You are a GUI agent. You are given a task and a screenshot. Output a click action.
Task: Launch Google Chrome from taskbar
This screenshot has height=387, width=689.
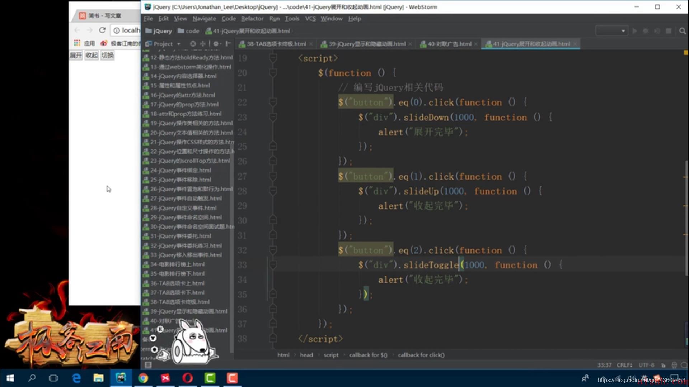point(143,378)
